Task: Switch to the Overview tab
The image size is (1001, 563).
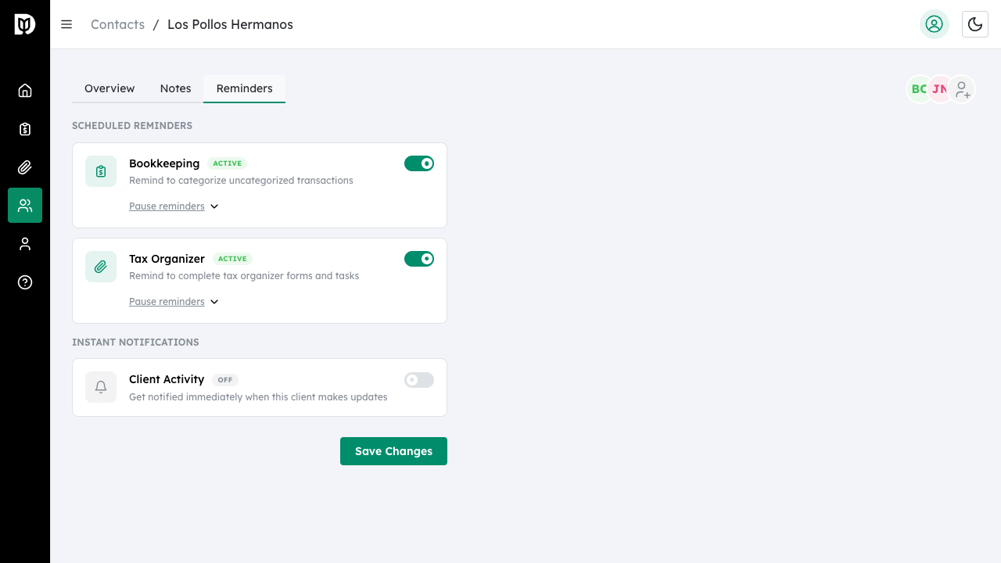Action: pyautogui.click(x=109, y=88)
